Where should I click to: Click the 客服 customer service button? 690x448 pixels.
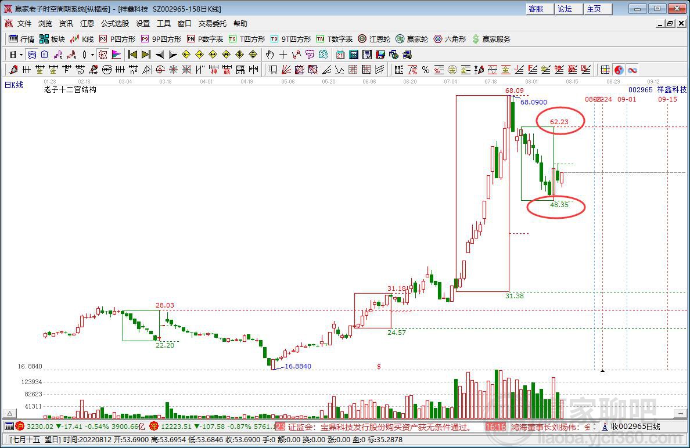(x=540, y=9)
